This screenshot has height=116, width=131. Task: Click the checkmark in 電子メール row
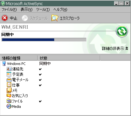pyautogui.click(x=40, y=80)
